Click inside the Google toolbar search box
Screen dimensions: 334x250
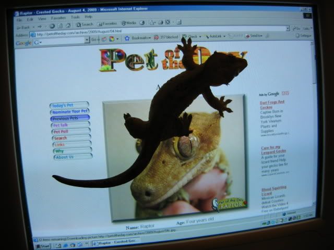61,41
